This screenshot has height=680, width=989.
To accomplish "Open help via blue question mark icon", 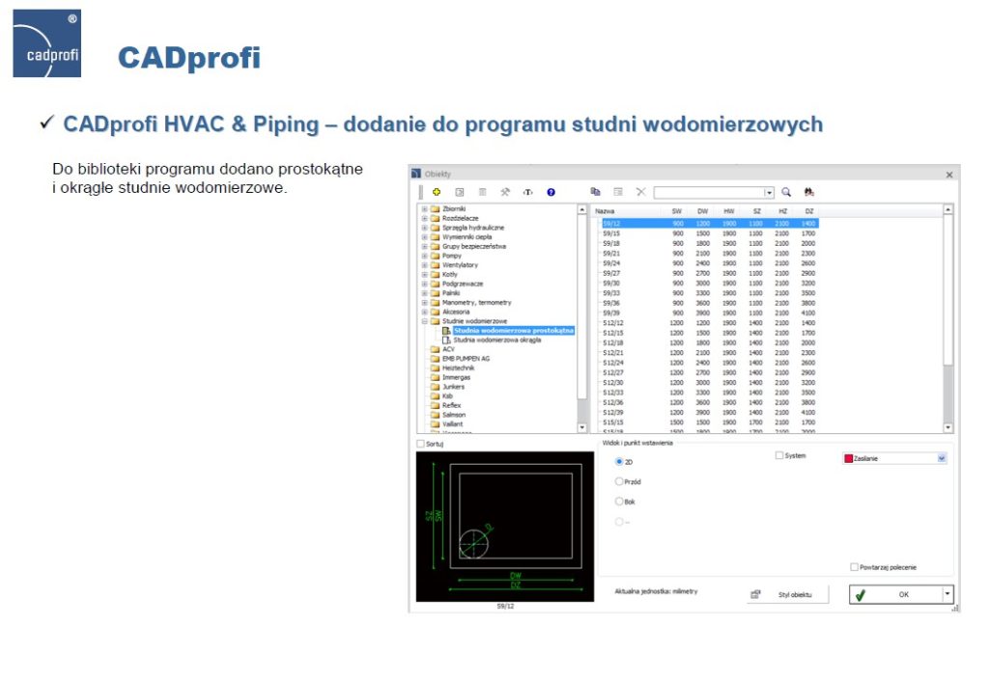I will click(x=551, y=192).
